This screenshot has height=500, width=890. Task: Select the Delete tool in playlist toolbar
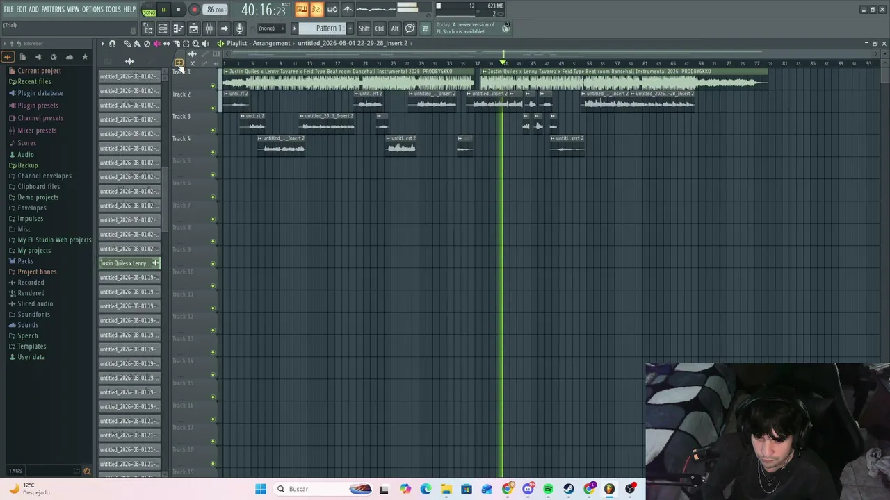(x=147, y=44)
